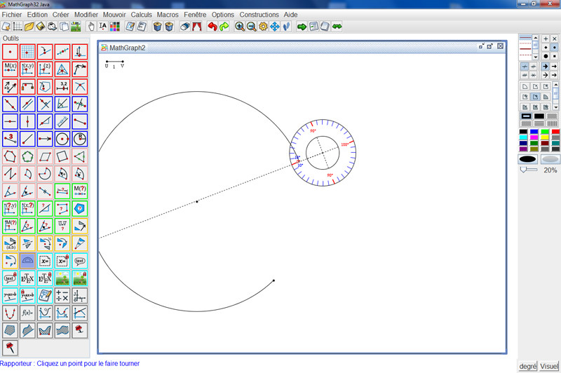Viewport: 561px width, 373px height.
Task: Pick the red color swatch
Action: pos(555,132)
